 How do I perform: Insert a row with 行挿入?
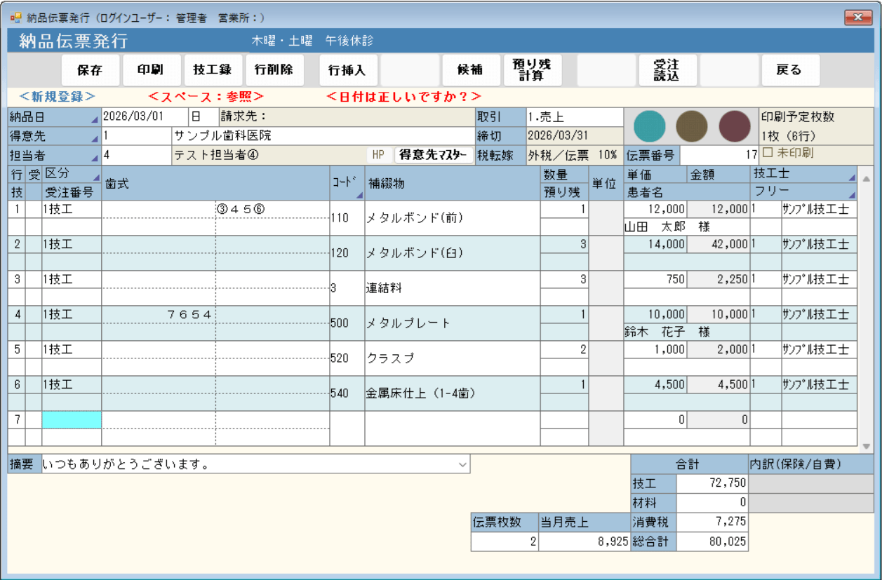[348, 70]
